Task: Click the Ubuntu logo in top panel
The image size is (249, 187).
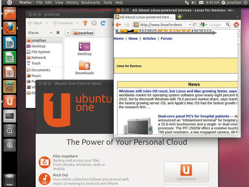Action: [x=9, y=3]
